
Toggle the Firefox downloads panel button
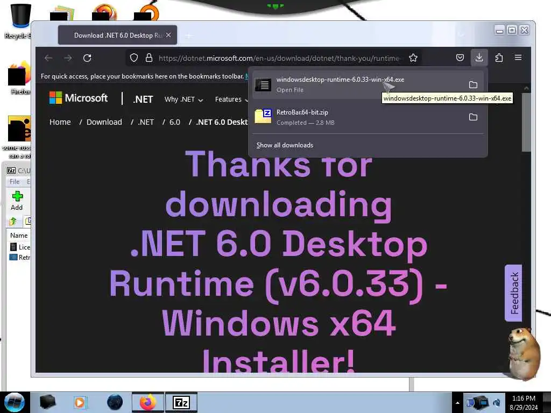click(x=479, y=58)
